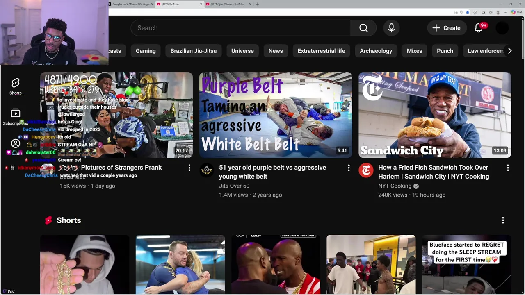The image size is (525, 295).
Task: Play the Pictures of Strangers Prank thumbnail
Action: pyautogui.click(x=116, y=115)
